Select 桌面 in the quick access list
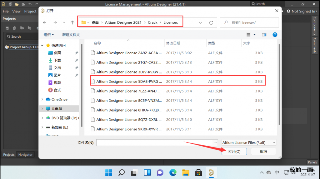 (57, 53)
